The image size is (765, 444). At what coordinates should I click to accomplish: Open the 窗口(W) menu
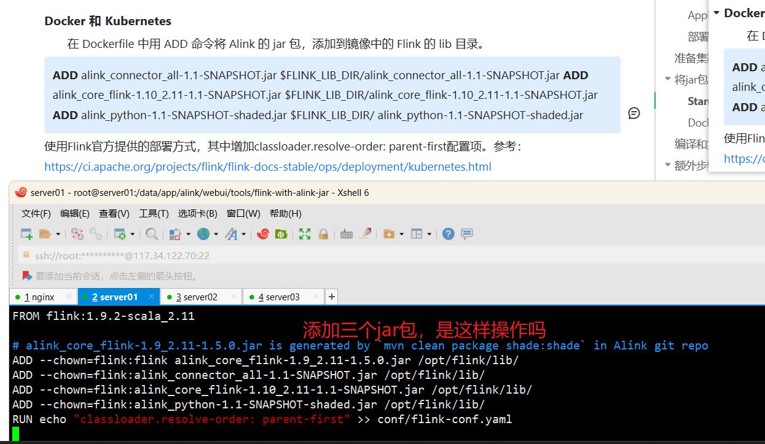pyautogui.click(x=243, y=214)
